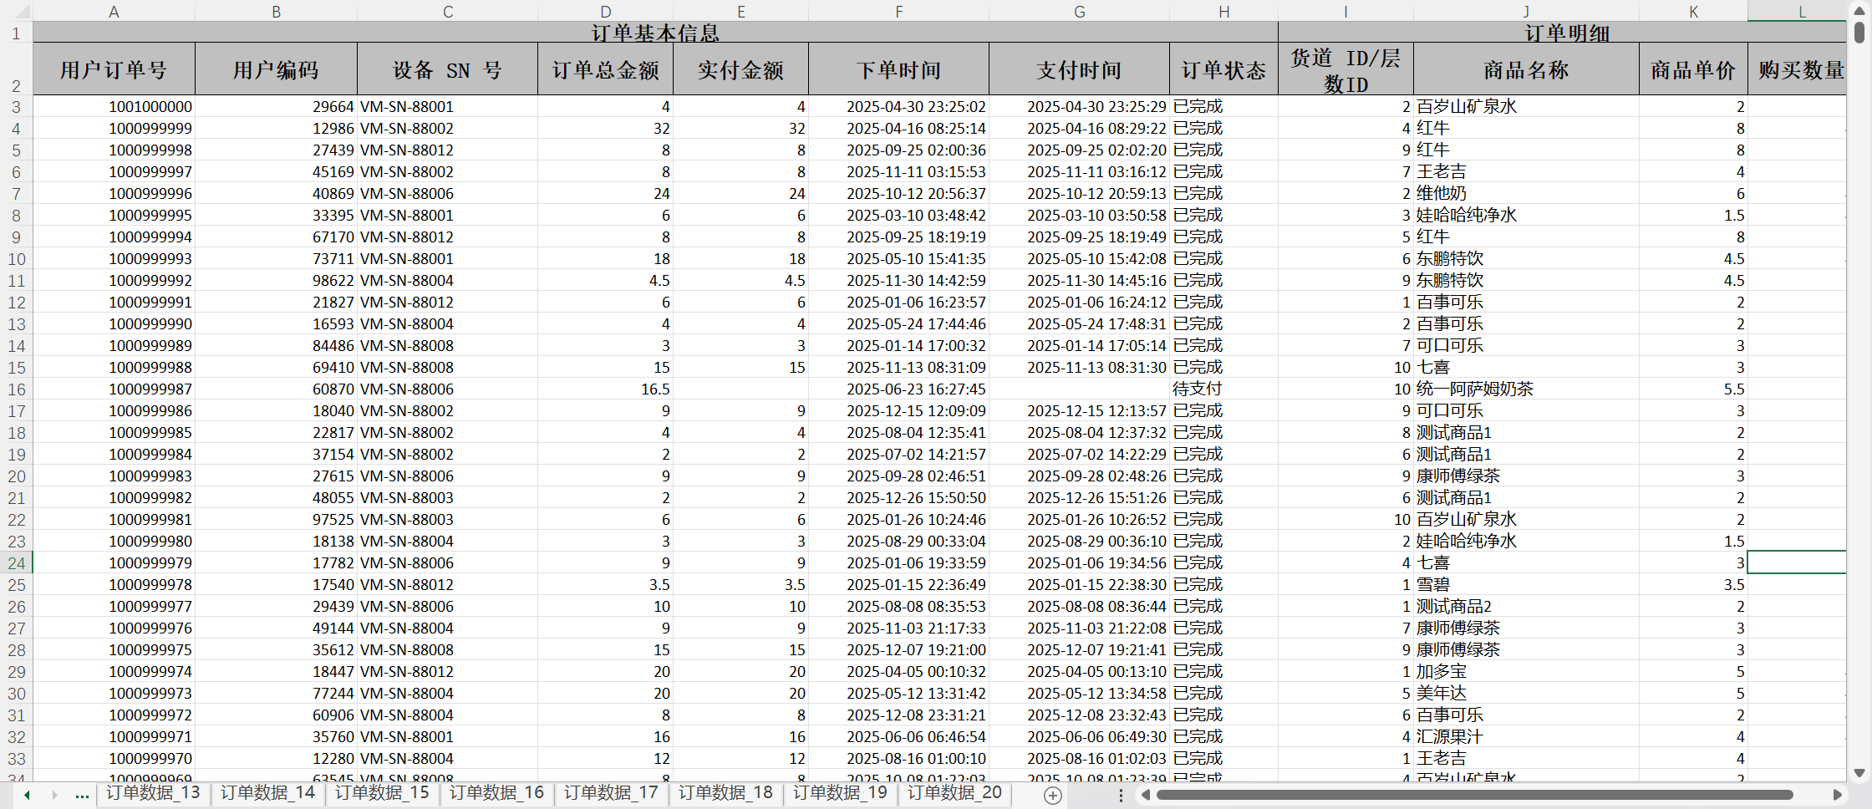Select user code cell 29664

276,106
